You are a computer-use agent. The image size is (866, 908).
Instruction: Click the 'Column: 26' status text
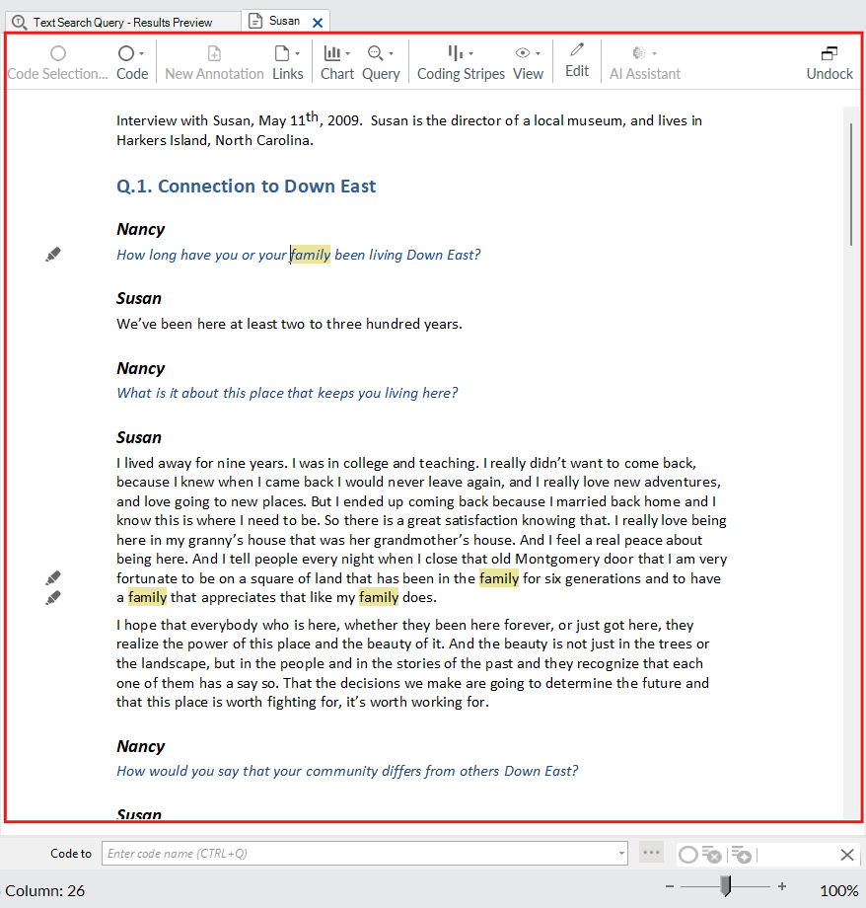tap(45, 890)
